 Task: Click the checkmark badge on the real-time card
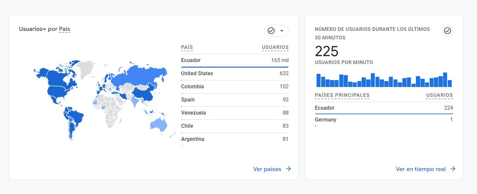point(447,30)
